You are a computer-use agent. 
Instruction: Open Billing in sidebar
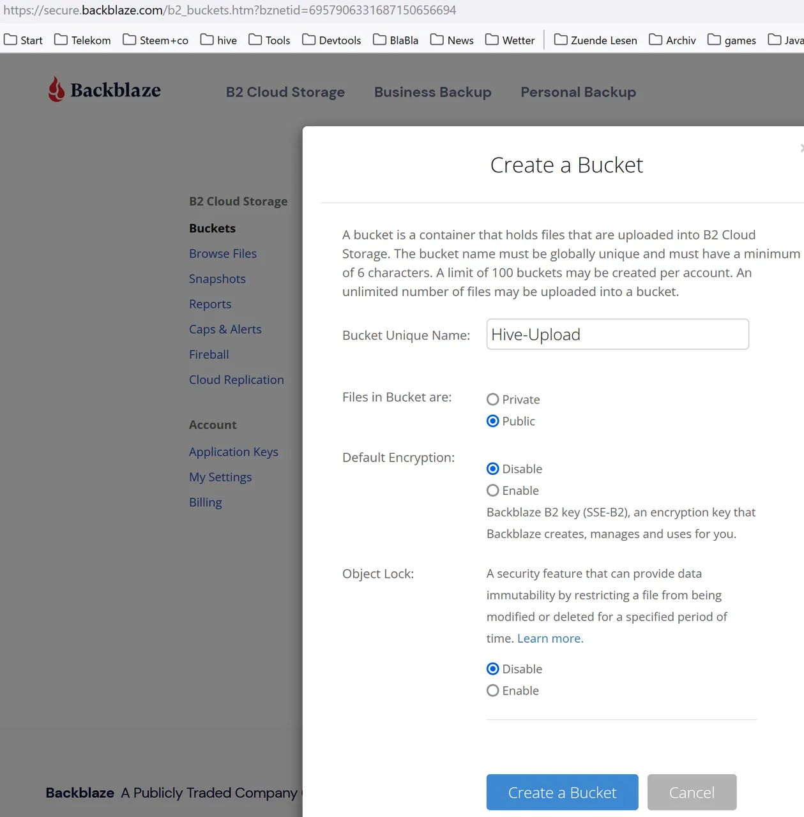[x=206, y=502]
